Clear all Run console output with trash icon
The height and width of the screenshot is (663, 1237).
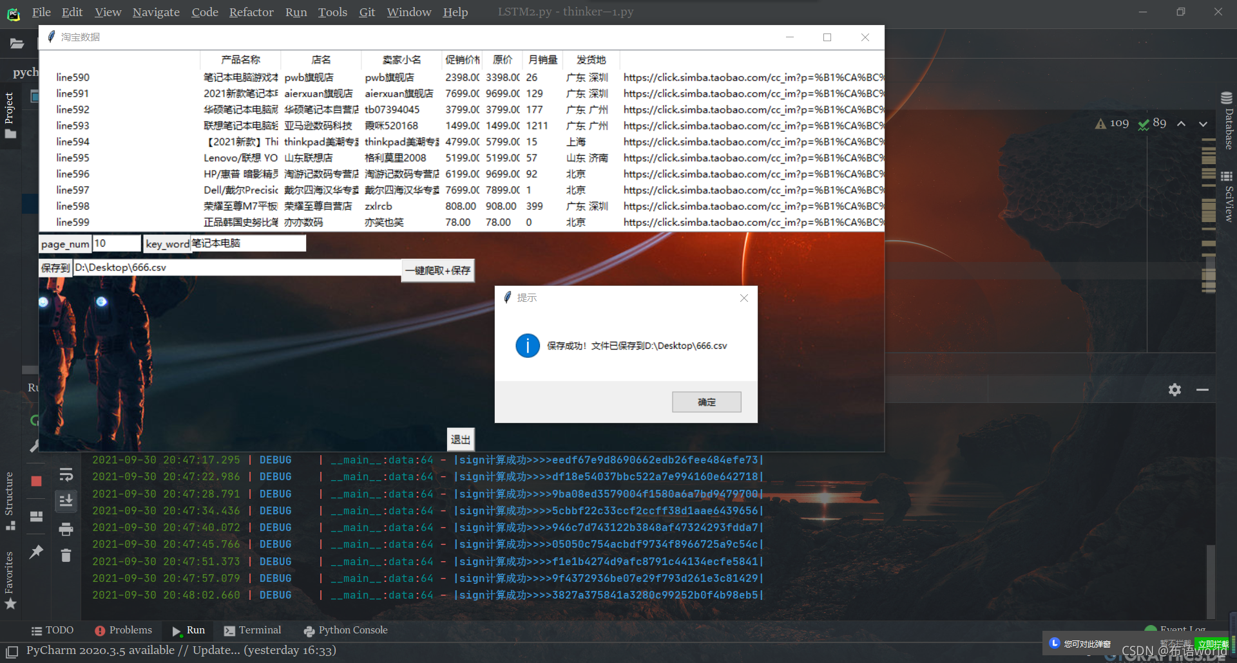click(66, 555)
